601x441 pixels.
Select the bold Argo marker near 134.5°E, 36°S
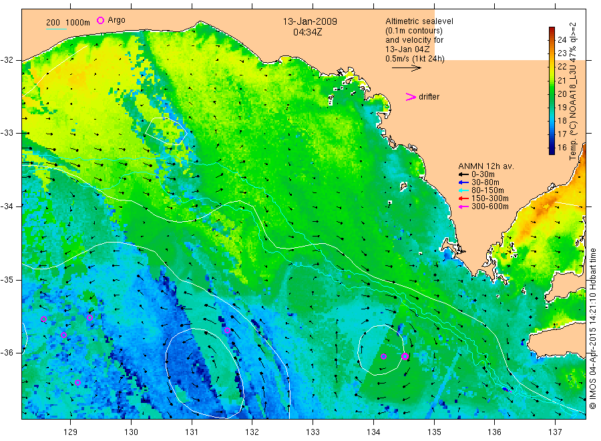point(405,356)
